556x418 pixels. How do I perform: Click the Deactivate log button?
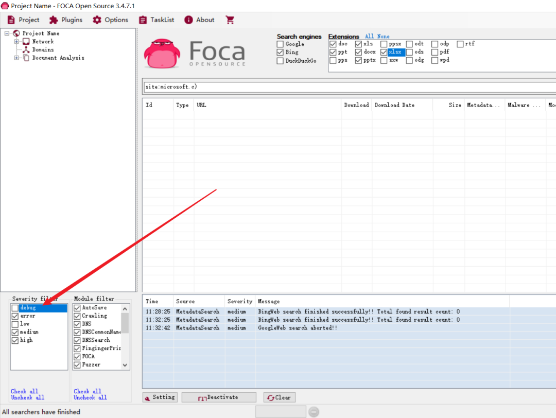(x=219, y=397)
